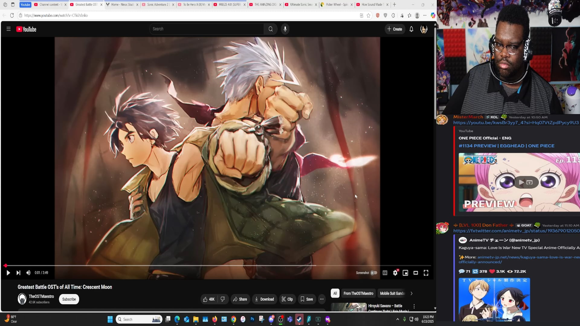Like the video with 48K likes
Screen dimensions: 580x326
[208, 299]
